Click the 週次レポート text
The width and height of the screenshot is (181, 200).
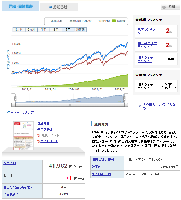[x=50, y=135]
